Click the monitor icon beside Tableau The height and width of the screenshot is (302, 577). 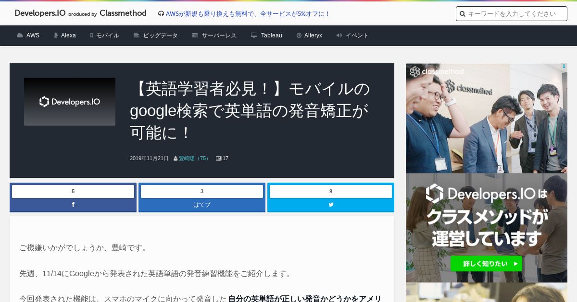(254, 35)
